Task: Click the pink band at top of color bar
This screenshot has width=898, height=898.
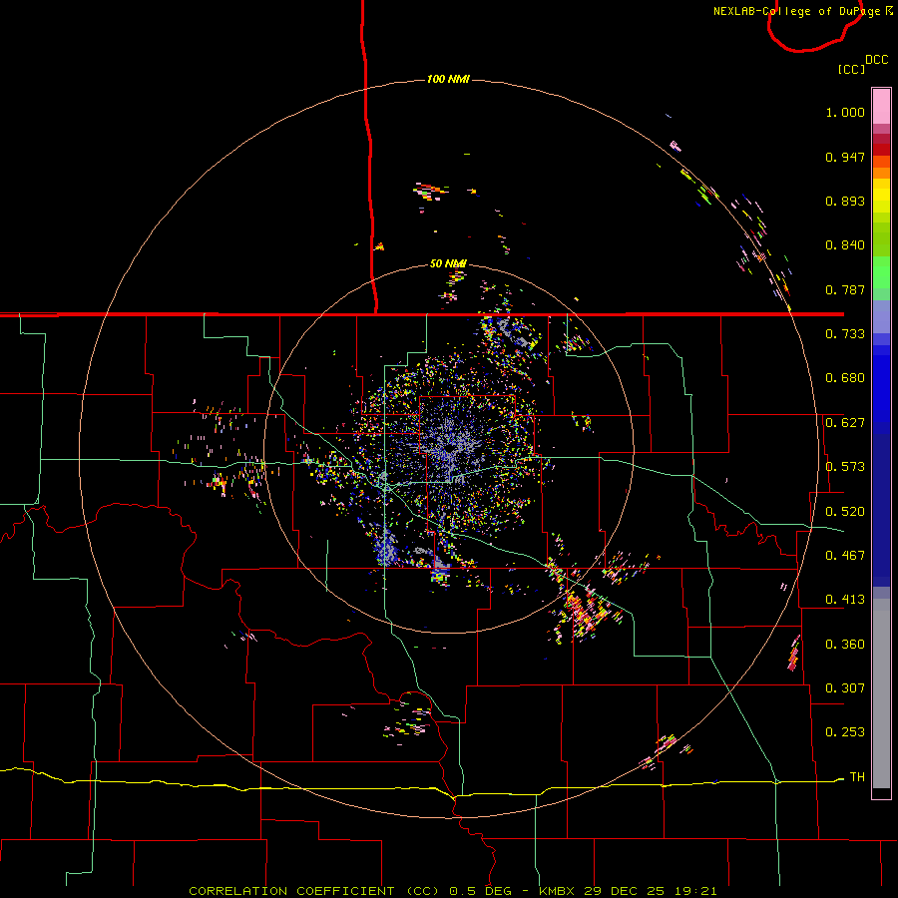Action: (881, 106)
